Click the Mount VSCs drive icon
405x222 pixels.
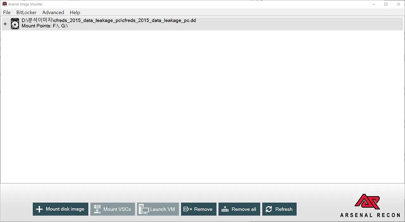(97, 209)
